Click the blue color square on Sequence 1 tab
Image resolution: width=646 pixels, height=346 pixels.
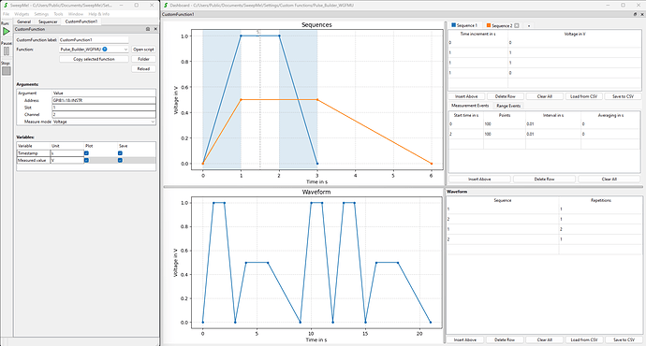tap(453, 25)
